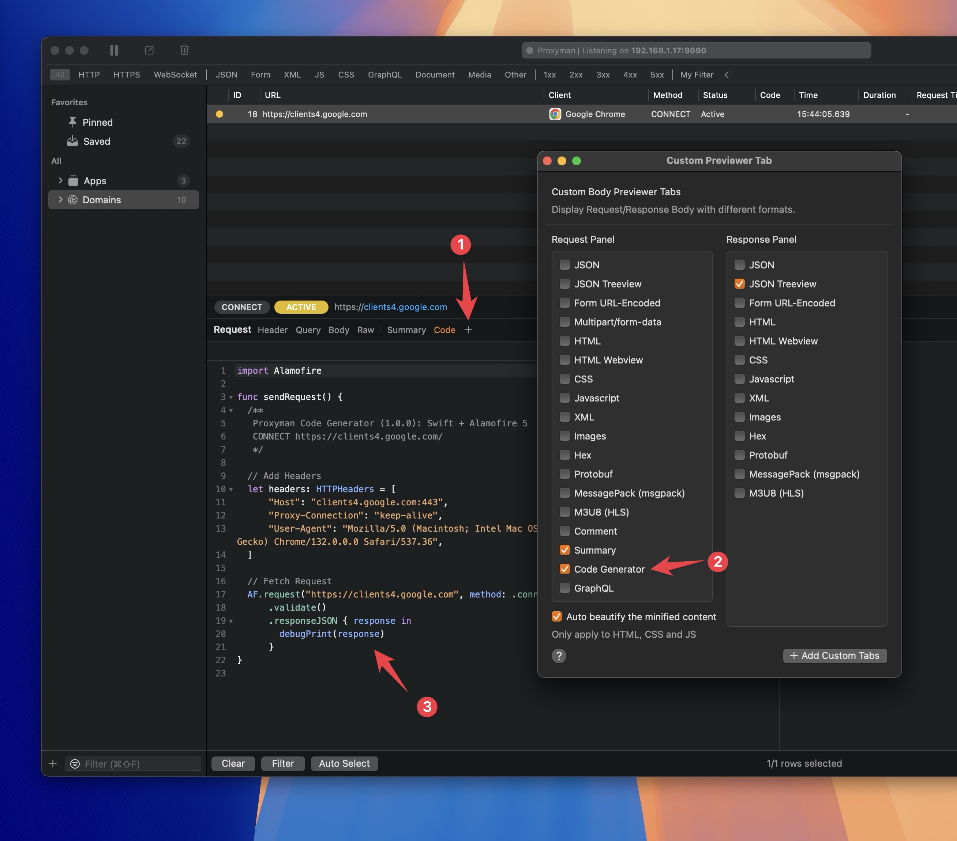
Task: Switch to the Header tab
Action: coord(273,330)
